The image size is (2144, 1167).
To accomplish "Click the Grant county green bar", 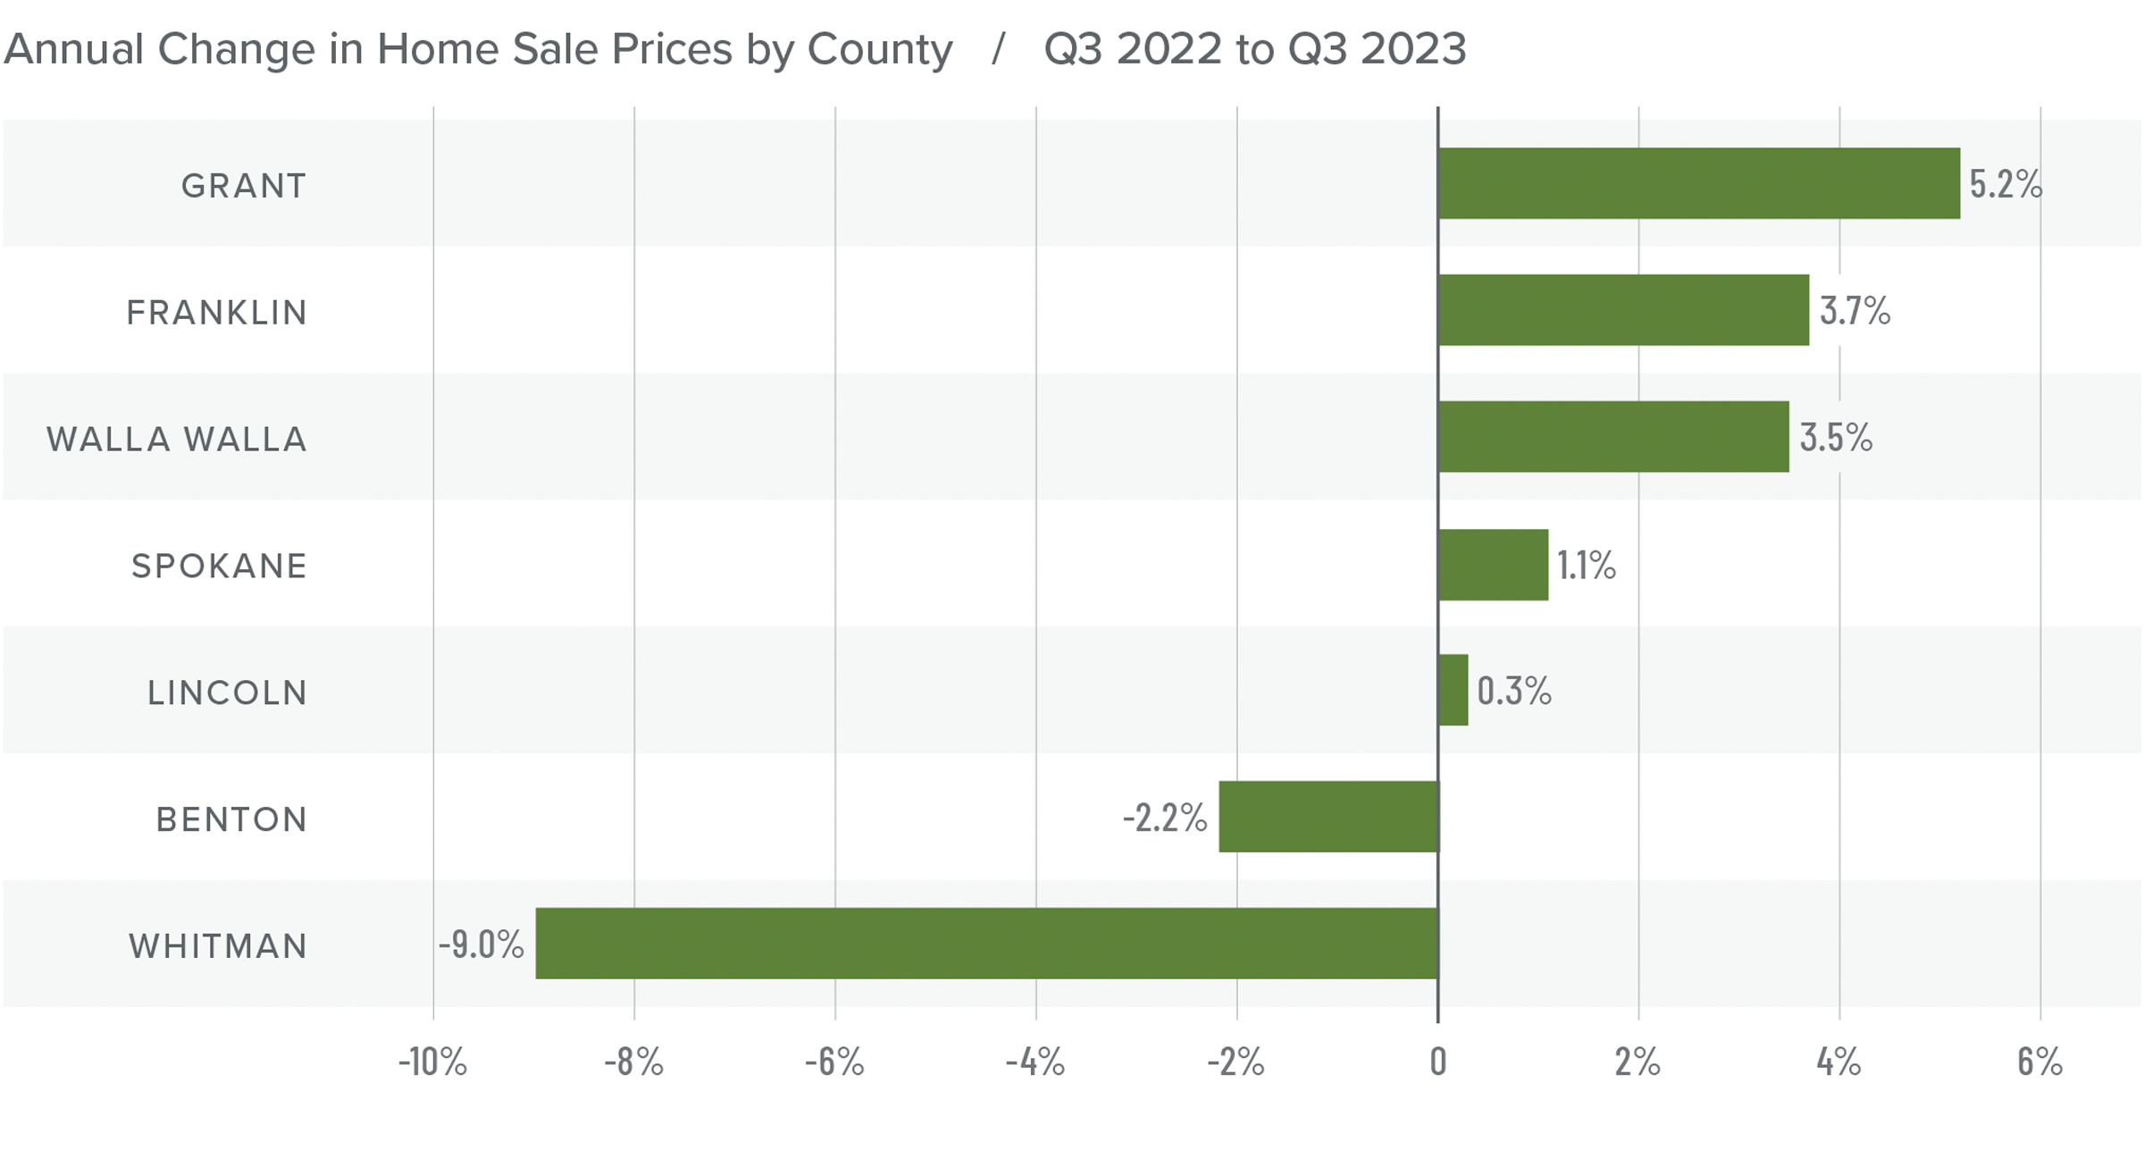I will (x=1698, y=183).
